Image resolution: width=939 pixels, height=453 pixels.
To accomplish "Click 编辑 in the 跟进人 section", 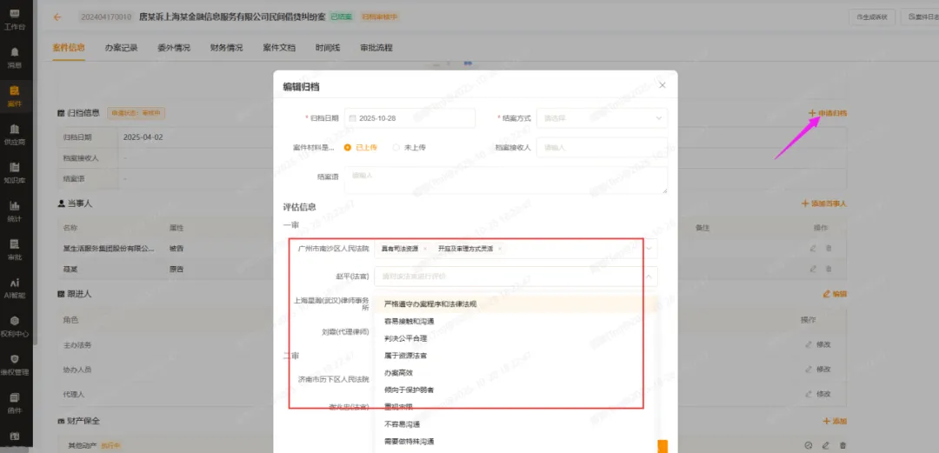I will tap(836, 294).
